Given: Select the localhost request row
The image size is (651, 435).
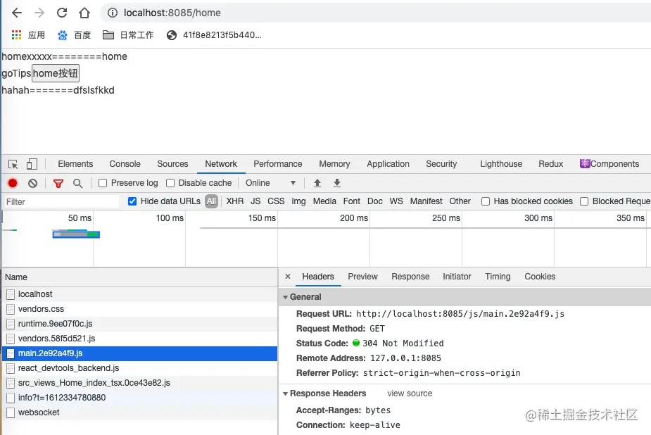Looking at the screenshot, I should tap(139, 294).
